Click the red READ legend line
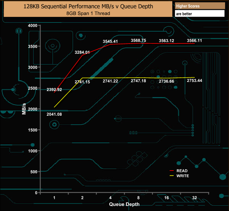This screenshot has width=229, height=211. [x=172, y=171]
